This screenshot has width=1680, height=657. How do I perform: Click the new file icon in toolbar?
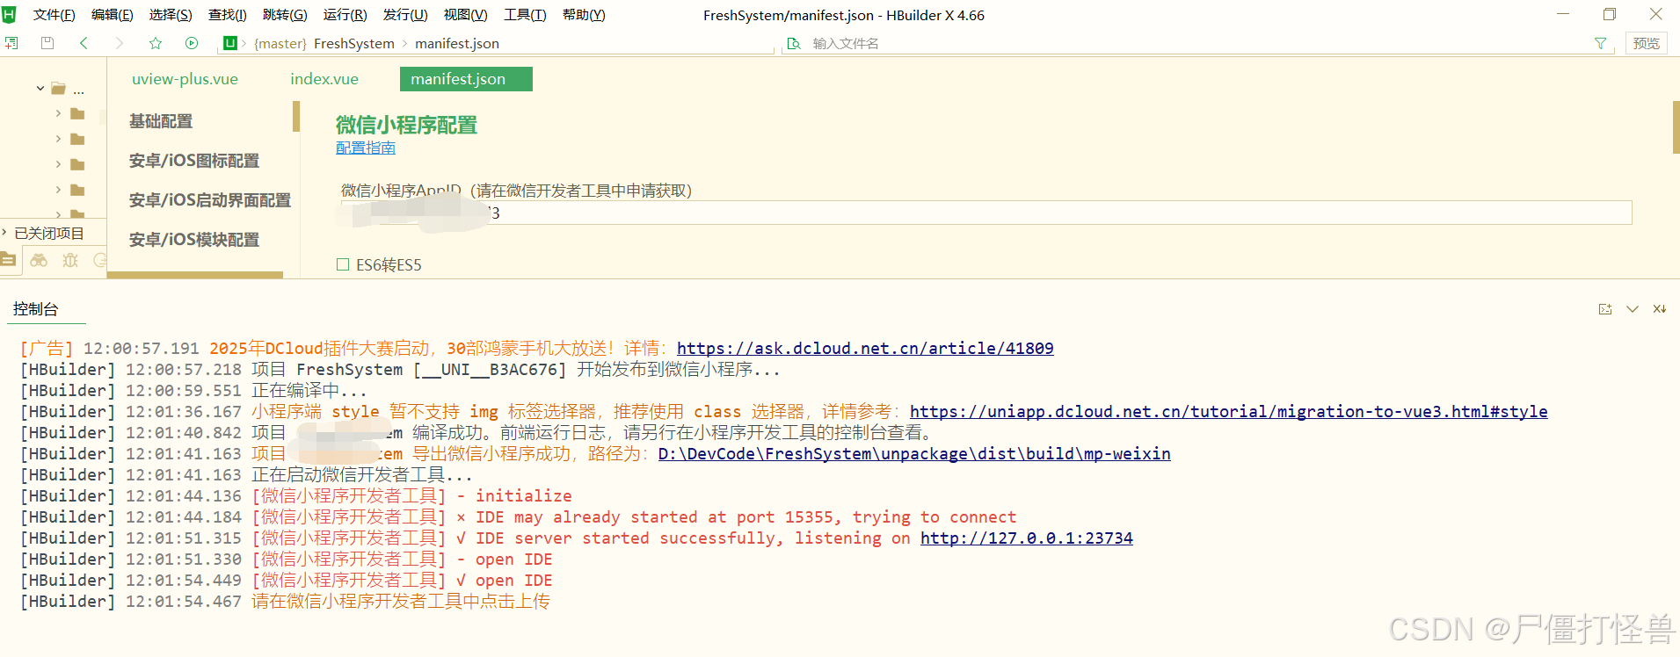tap(11, 43)
